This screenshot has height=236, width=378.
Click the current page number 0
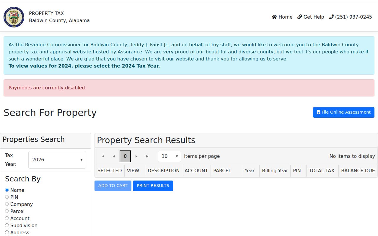tap(125, 156)
